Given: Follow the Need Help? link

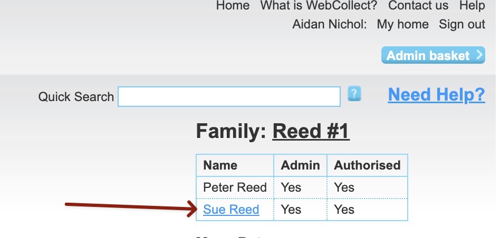Looking at the screenshot, I should coord(436,95).
